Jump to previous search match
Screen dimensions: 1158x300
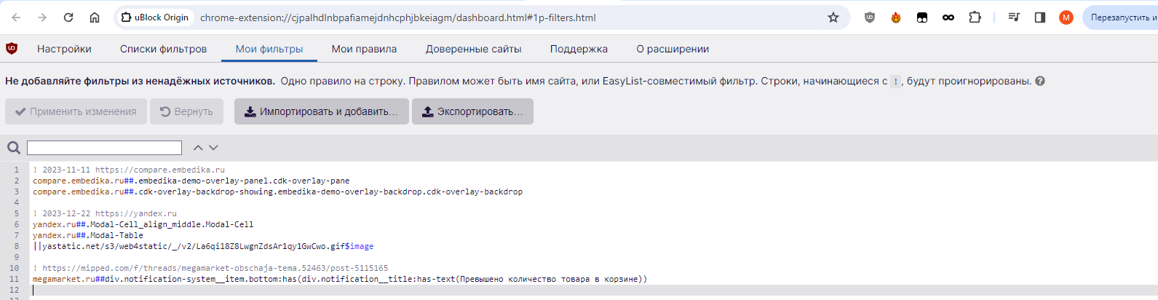pos(198,148)
